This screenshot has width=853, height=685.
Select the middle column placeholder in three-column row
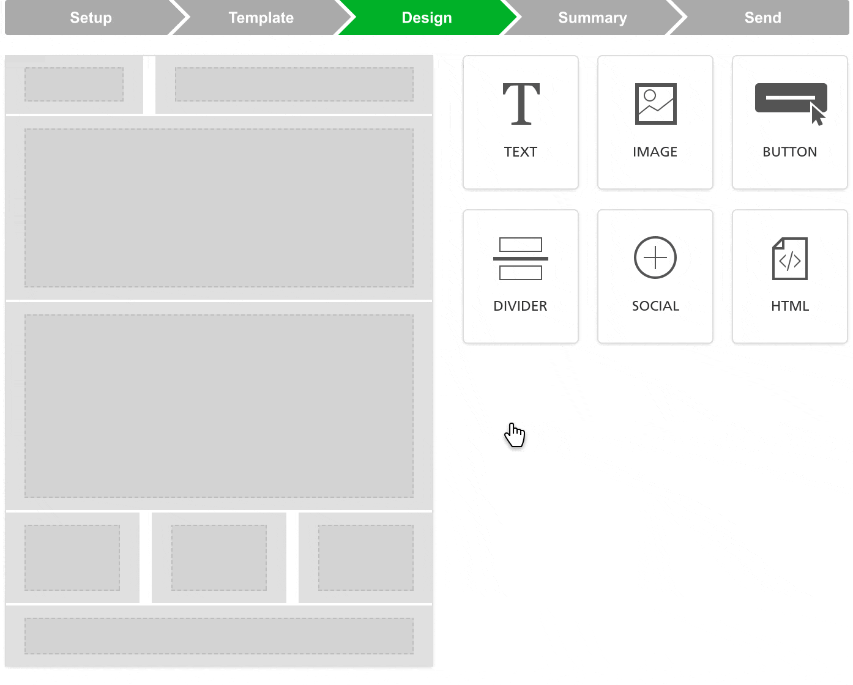point(219,558)
